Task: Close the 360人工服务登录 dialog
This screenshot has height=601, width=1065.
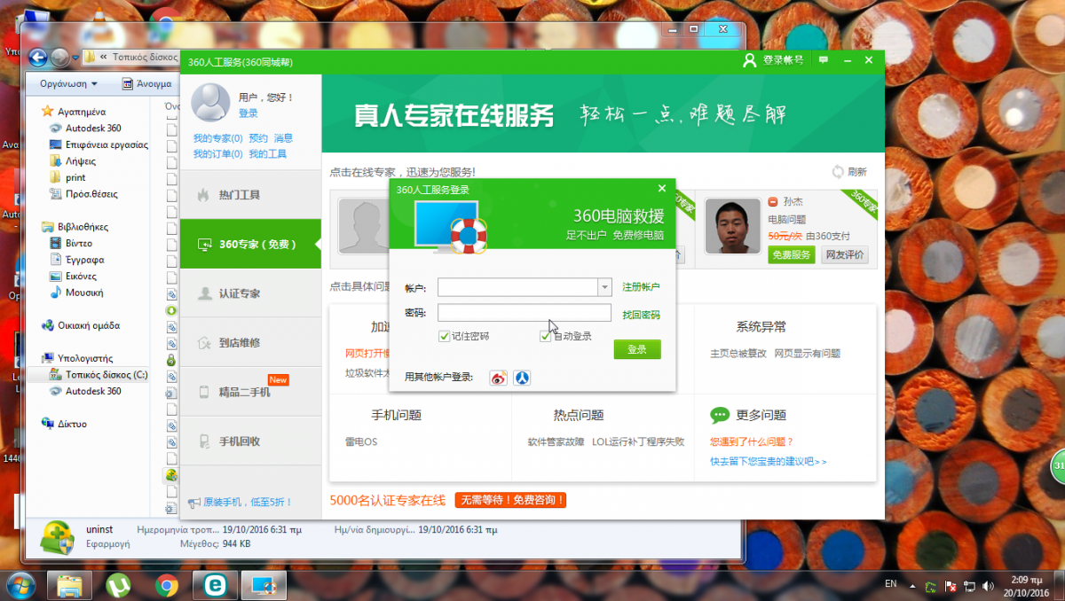Action: coord(661,188)
